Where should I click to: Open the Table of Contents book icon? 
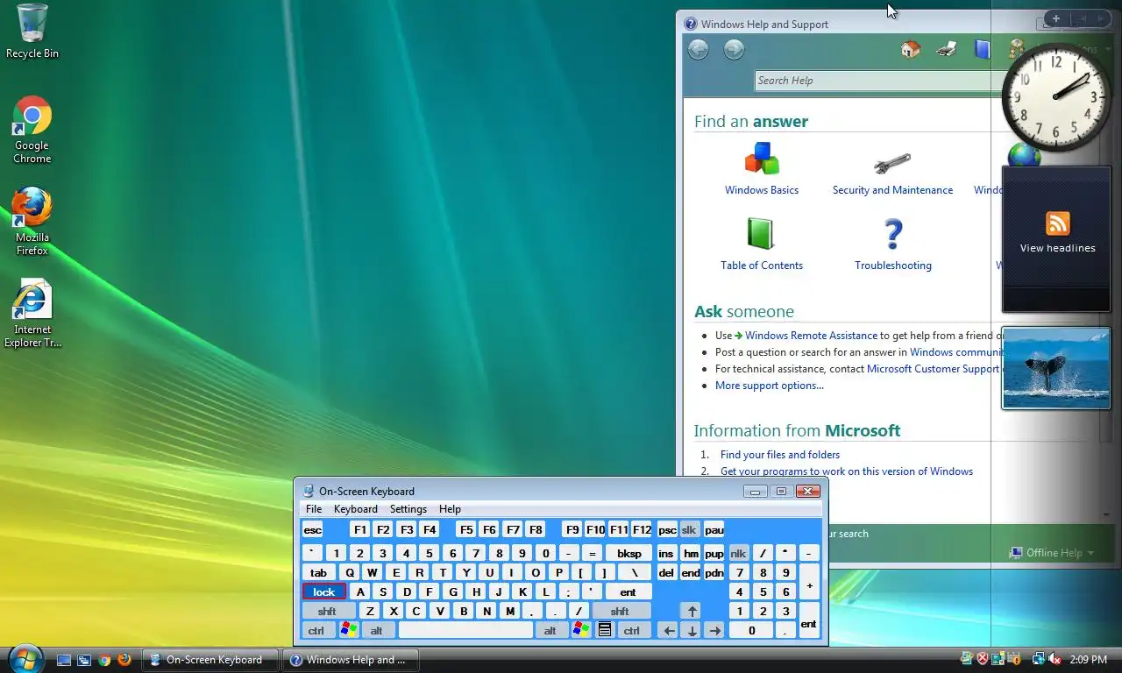tap(761, 234)
